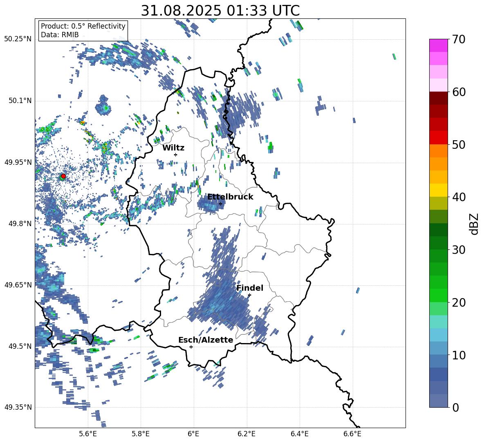Click the 5.6°E longitude label
The width and height of the screenshot is (484, 442).
click(x=88, y=434)
